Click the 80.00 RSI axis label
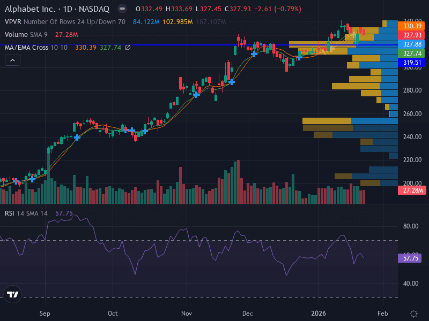The image size is (429, 321). click(x=411, y=226)
